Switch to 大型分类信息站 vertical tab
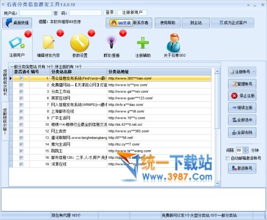Screen dimensions: 267x220 click(5, 82)
